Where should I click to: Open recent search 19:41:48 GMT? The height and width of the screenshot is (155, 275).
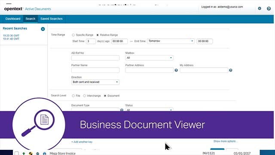[11, 39]
